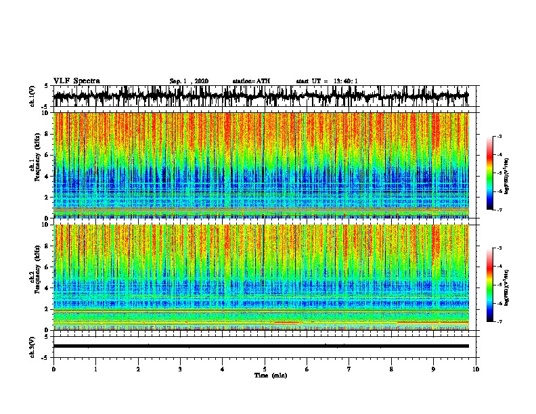Click the "-3" label on ch.2 colorbar
Screen dimensions: 536x414
(x=499, y=248)
